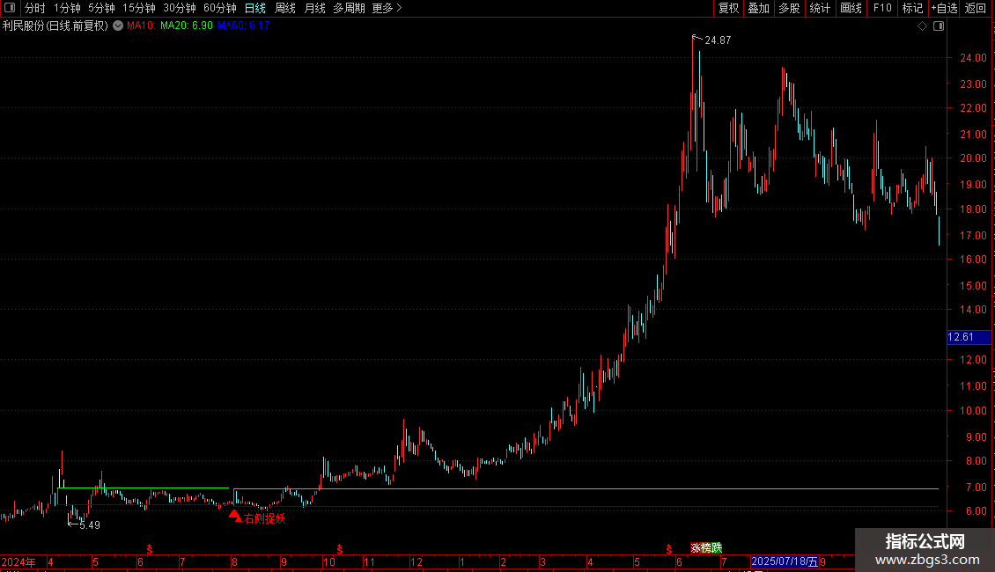
Task: Click the 12.61 price cursor tag
Action: click(x=969, y=337)
